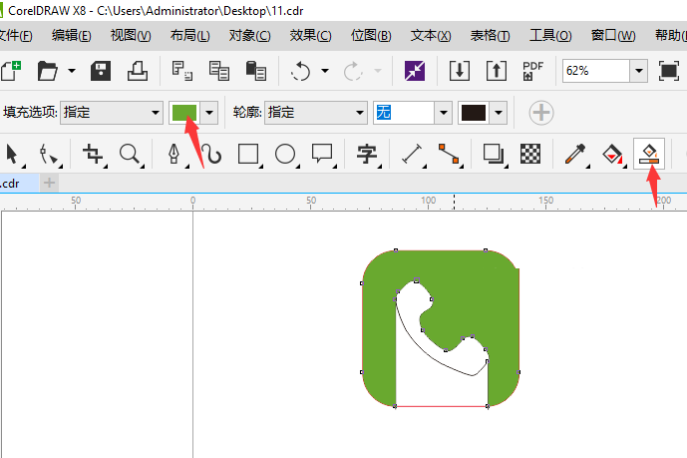
Task: Select the Shape edit tool
Action: point(50,155)
